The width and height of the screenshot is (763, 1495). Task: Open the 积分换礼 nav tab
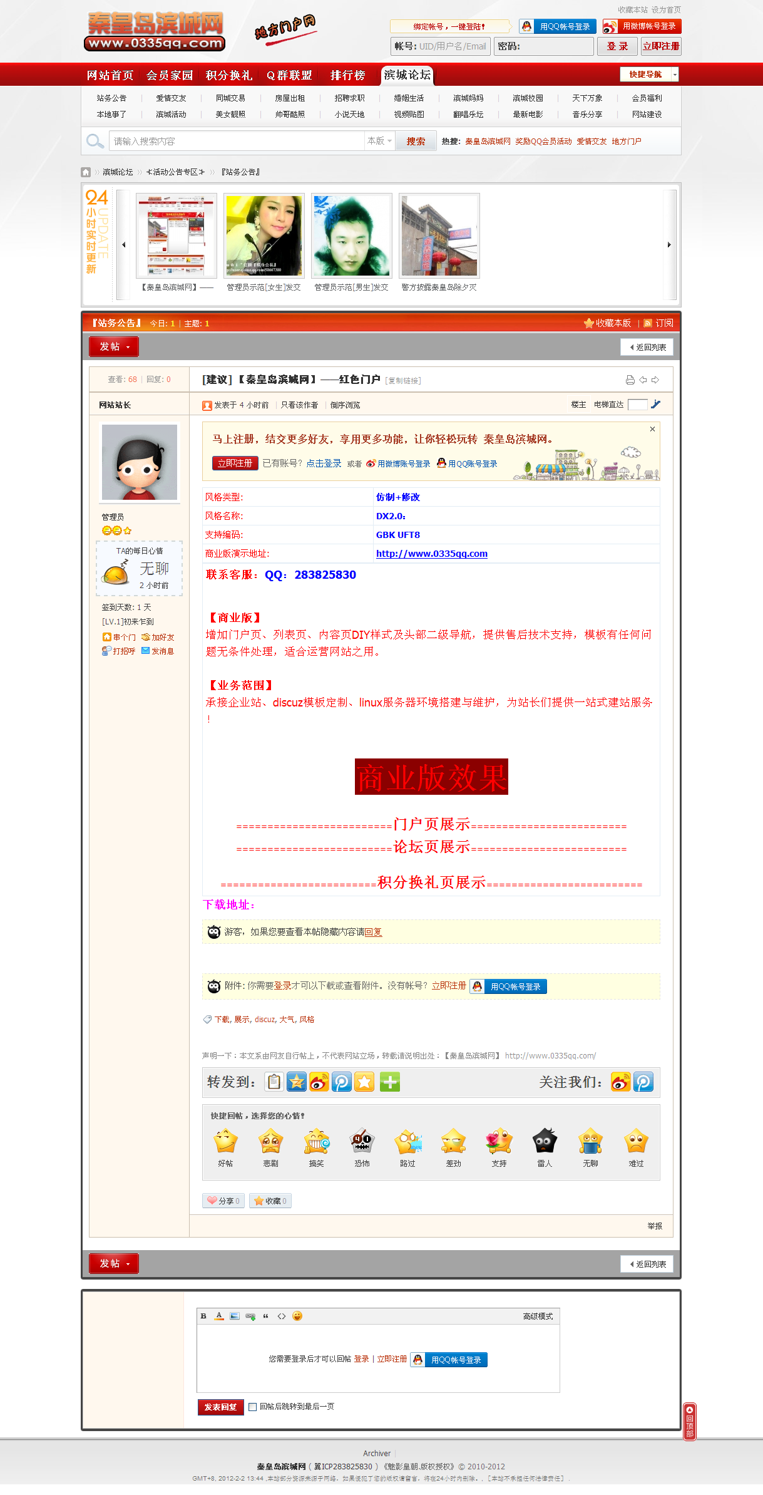[229, 75]
